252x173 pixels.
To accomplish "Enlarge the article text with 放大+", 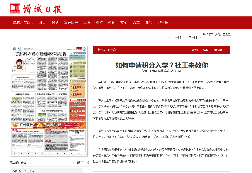I will coord(195,50).
